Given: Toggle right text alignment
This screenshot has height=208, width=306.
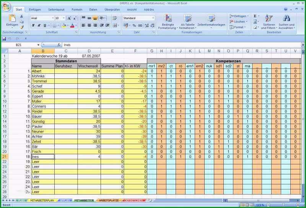Looking at the screenshot, I should coord(95,25).
